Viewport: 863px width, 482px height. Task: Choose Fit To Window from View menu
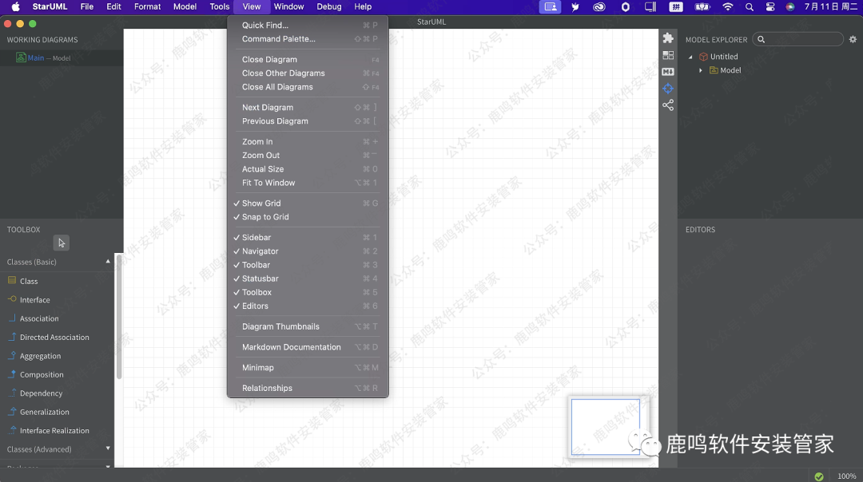268,183
